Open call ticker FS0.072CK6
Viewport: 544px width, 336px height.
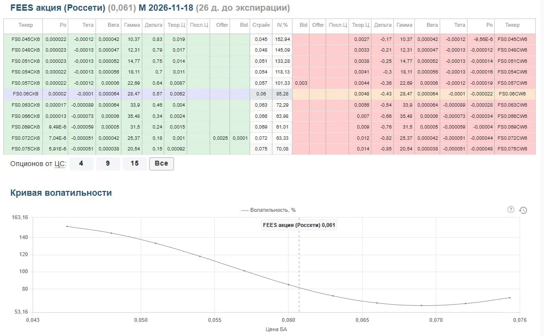[26, 138]
